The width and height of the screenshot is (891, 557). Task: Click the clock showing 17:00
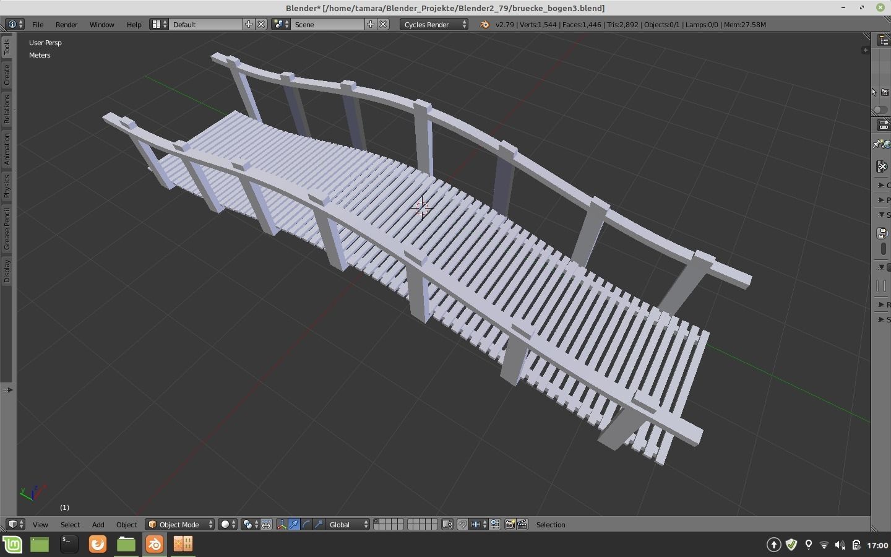pyautogui.click(x=877, y=545)
